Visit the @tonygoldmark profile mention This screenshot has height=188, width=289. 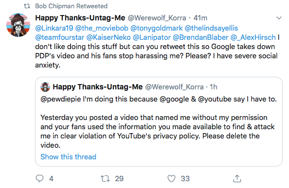pyautogui.click(x=157, y=28)
